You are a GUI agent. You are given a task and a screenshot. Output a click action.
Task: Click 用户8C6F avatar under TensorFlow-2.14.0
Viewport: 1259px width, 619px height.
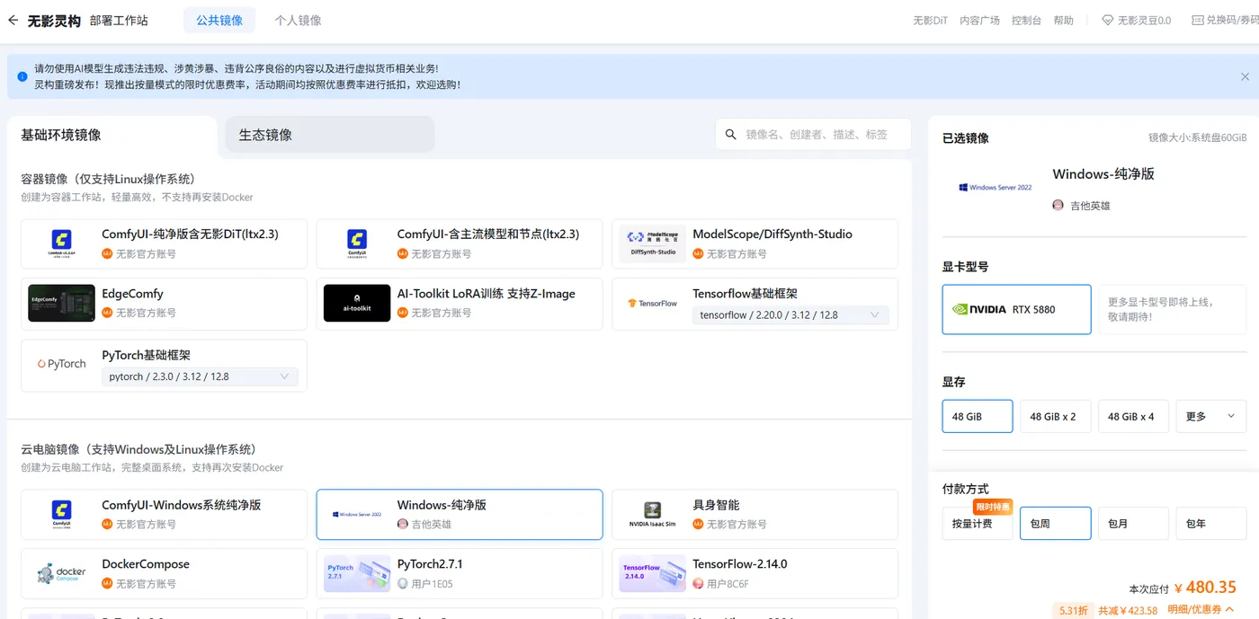click(x=699, y=583)
